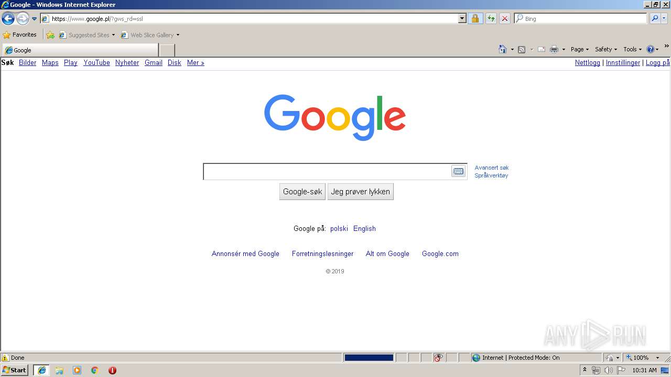Viewport: 671px width, 377px height.
Task: Click the Jeg prøver lykken button
Action: click(x=361, y=192)
